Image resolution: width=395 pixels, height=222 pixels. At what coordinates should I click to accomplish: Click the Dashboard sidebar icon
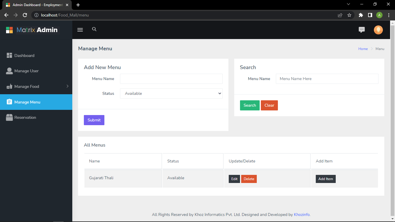[x=9, y=55]
